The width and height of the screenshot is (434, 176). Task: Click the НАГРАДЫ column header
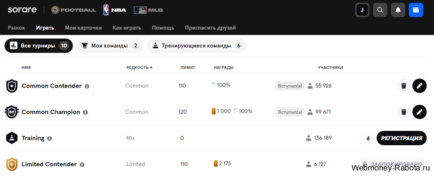[224, 68]
